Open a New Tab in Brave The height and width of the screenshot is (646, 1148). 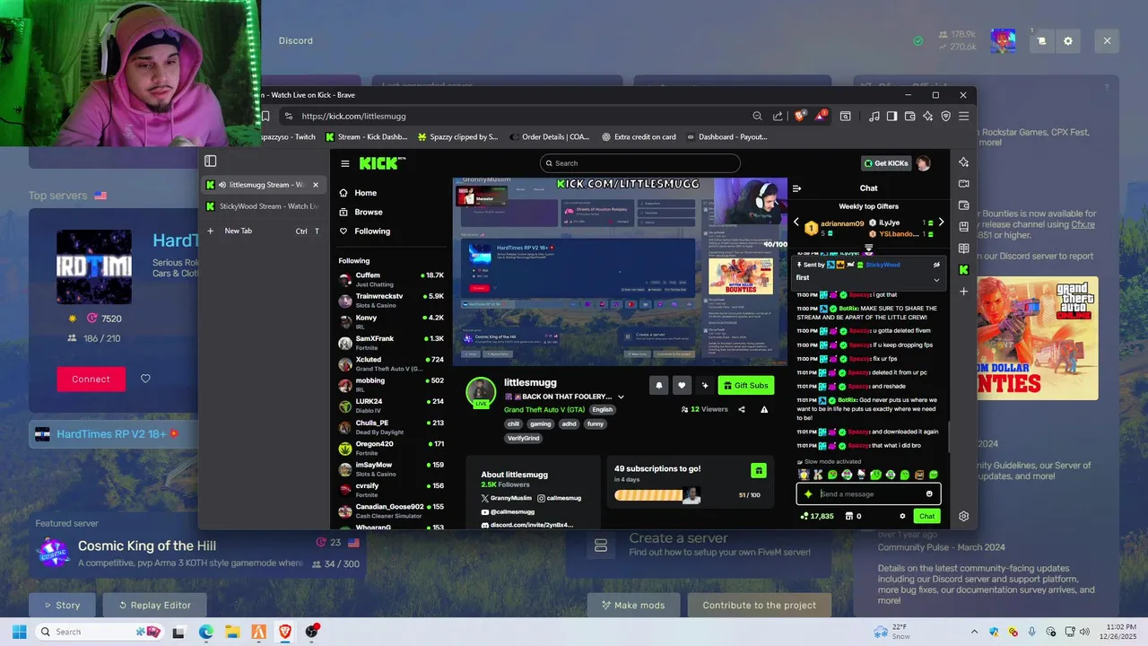263,231
